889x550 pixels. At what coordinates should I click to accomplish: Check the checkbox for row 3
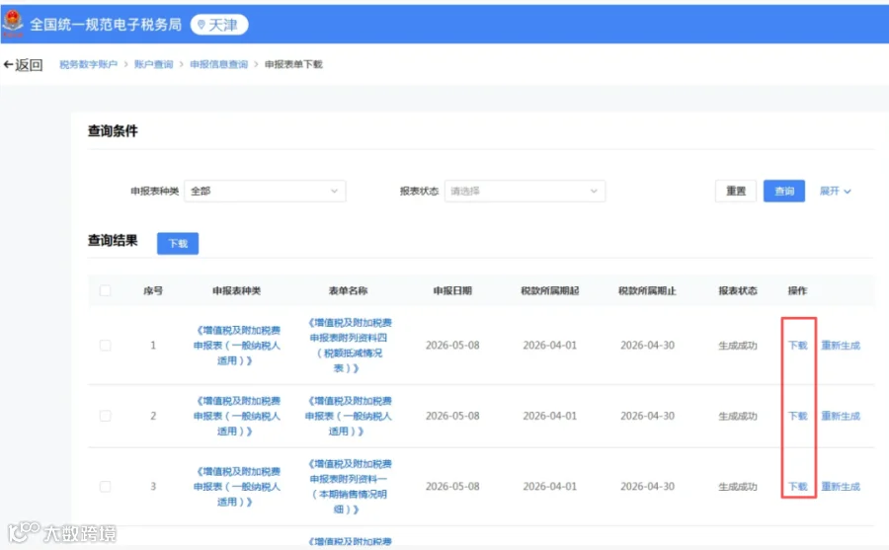[105, 487]
